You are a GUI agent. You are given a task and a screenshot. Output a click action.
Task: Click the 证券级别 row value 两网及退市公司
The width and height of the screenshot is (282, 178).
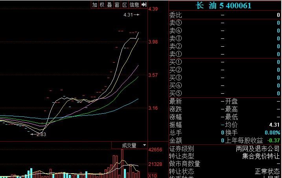(258, 149)
